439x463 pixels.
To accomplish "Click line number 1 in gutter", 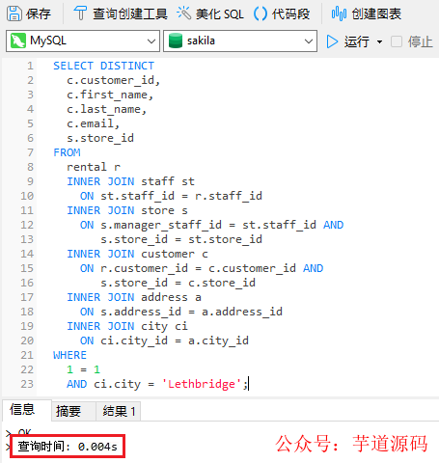I will (x=30, y=66).
